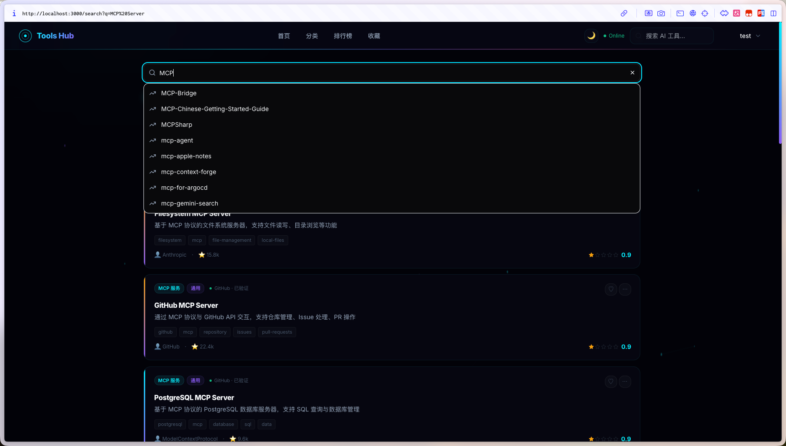This screenshot has height=446, width=786.
Task: Open the extensions puzzle piece icon
Action: click(x=724, y=14)
